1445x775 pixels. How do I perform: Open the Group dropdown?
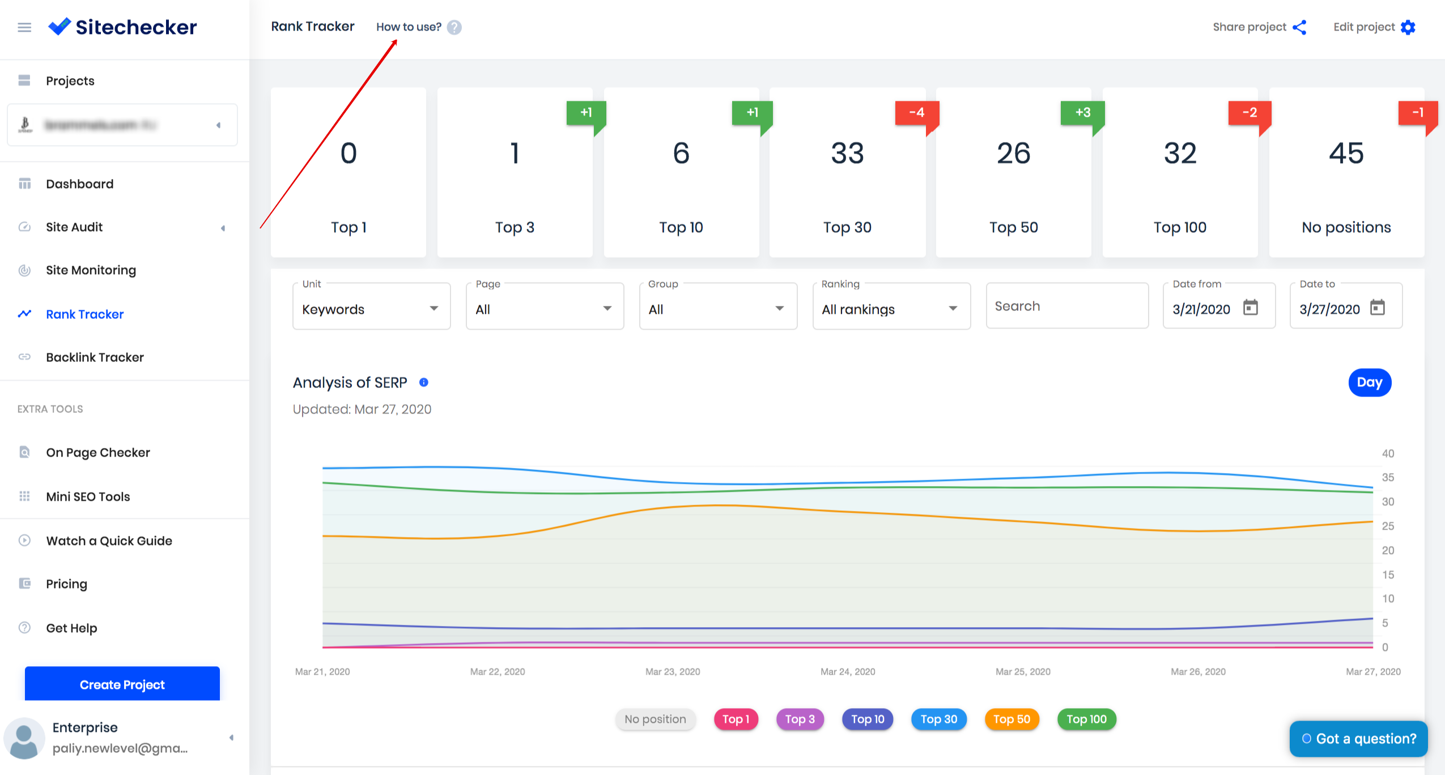718,306
